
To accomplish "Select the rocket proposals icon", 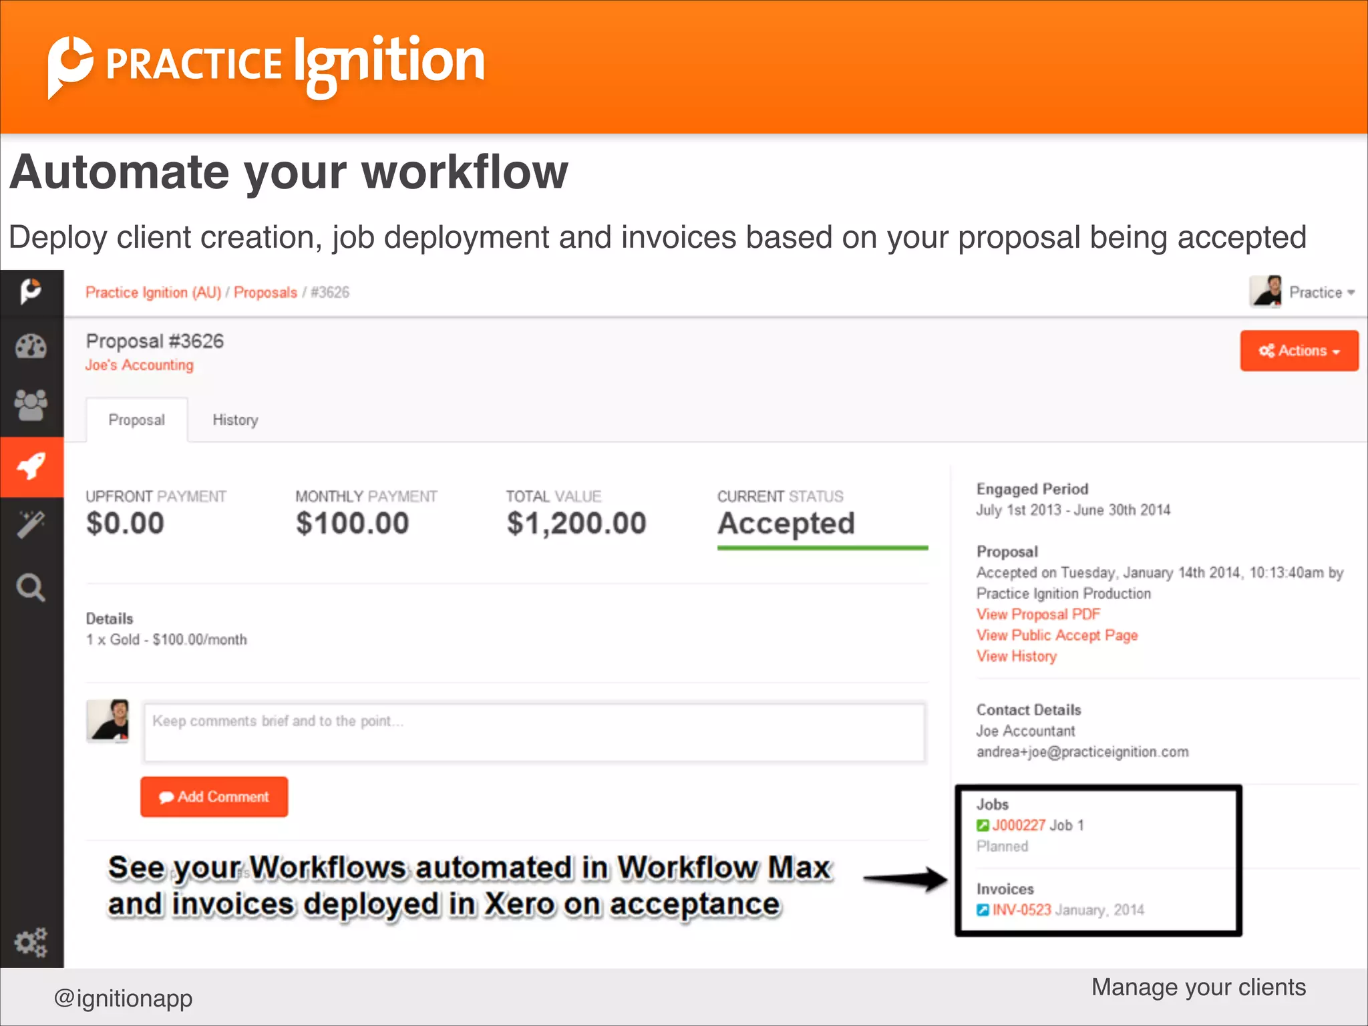I will (x=31, y=466).
